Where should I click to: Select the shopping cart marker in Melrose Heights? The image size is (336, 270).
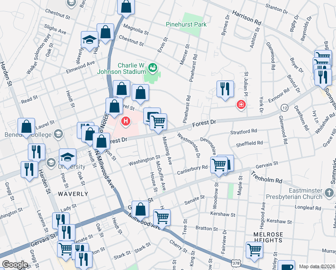[x=255, y=251]
